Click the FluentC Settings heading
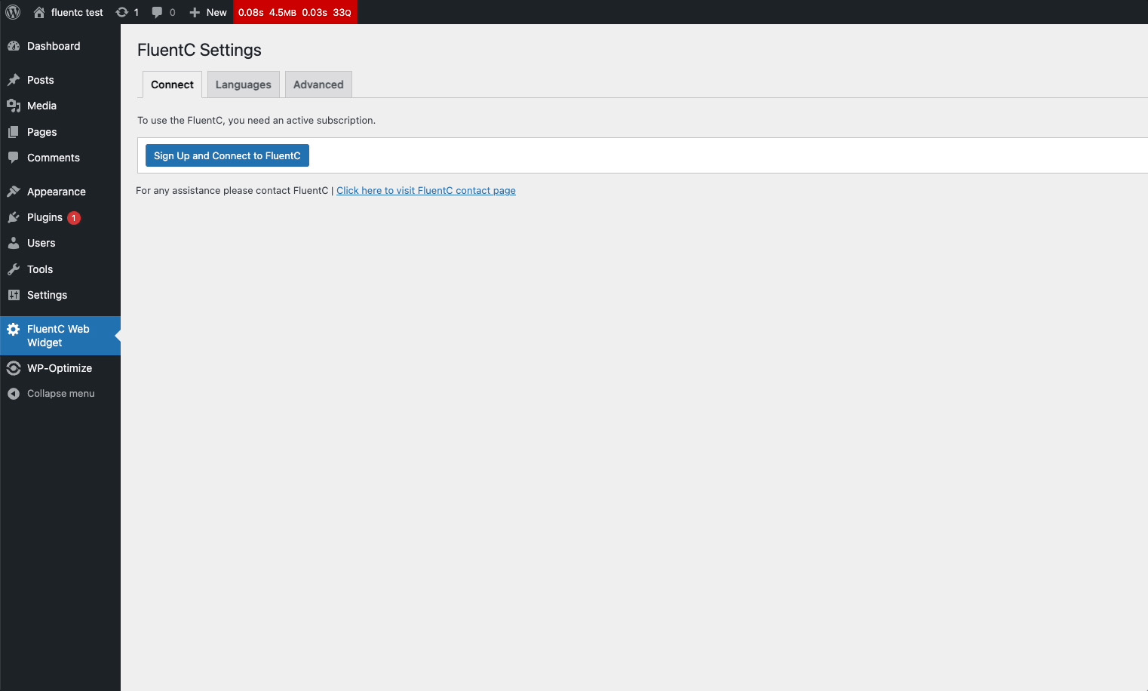The height and width of the screenshot is (691, 1148). tap(199, 50)
